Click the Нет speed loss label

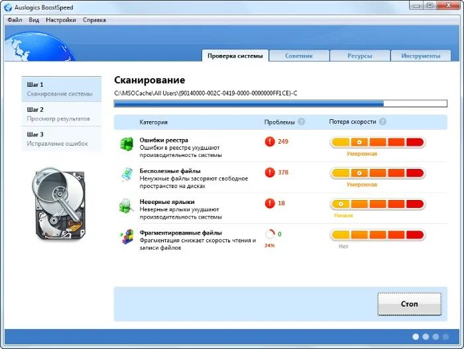pos(343,246)
